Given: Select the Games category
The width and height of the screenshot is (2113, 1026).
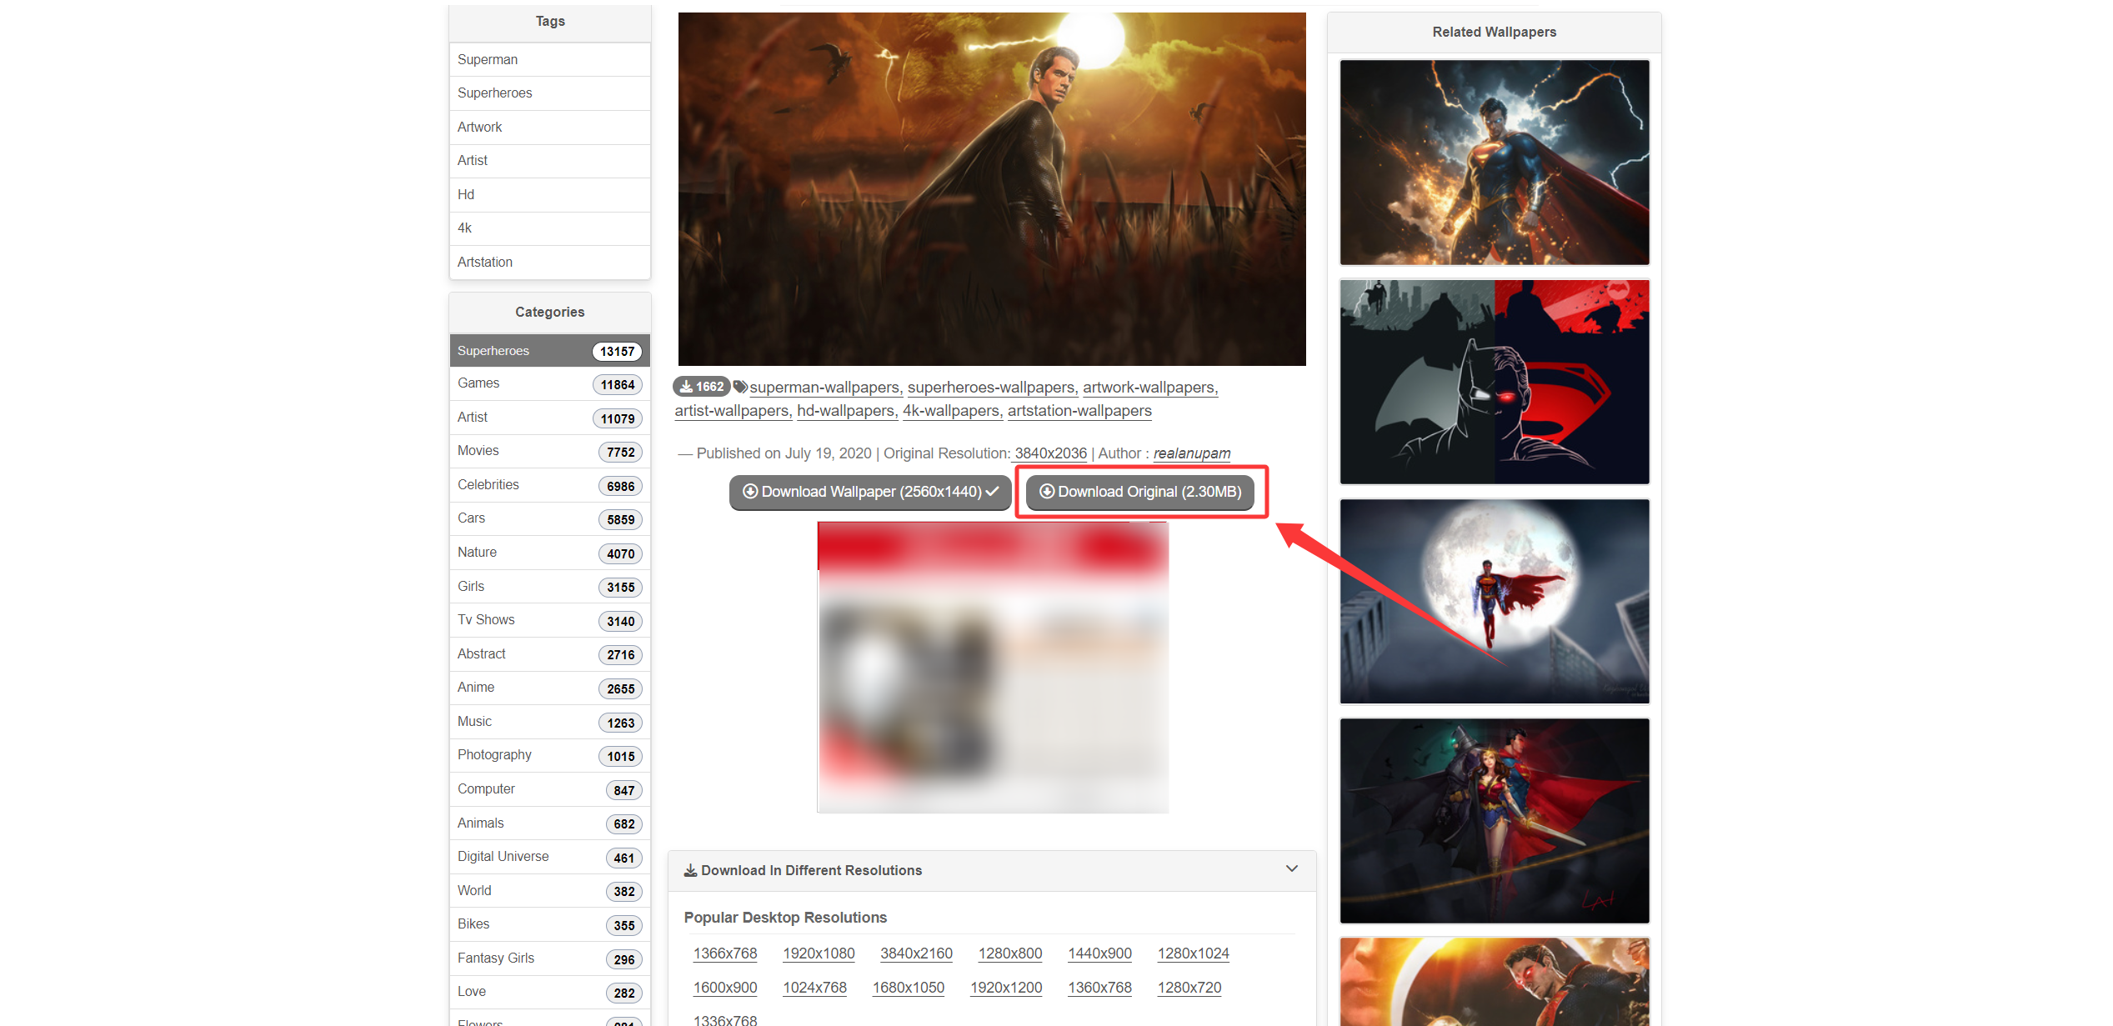Looking at the screenshot, I should (x=478, y=383).
